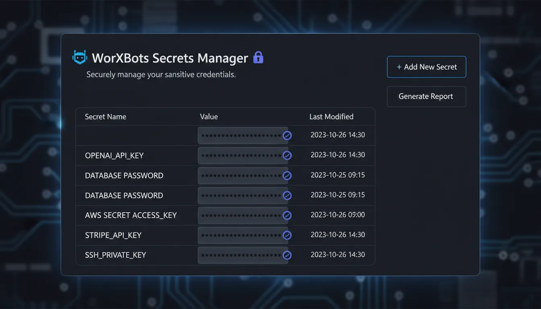Click the WorXBots robot logo icon
The height and width of the screenshot is (309, 541).
tap(80, 57)
